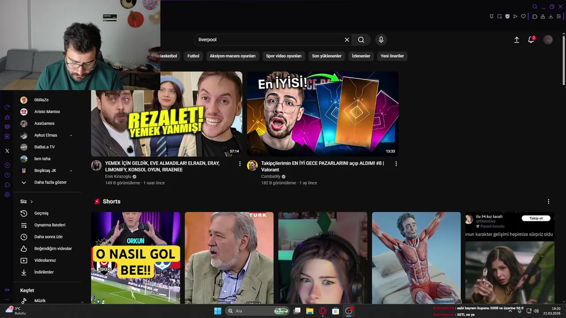Open Beğendiğim videolar playlist
566x318 pixels.
tap(47, 249)
